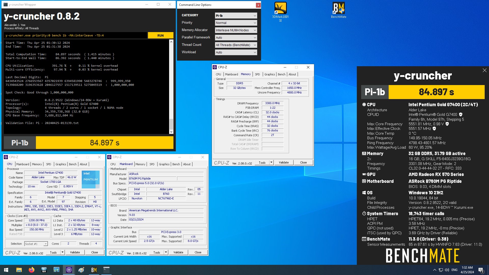Viewport: 489px width, 275px height.
Task: Open the Parallel Framework dropdown
Action: pyautogui.click(x=236, y=38)
